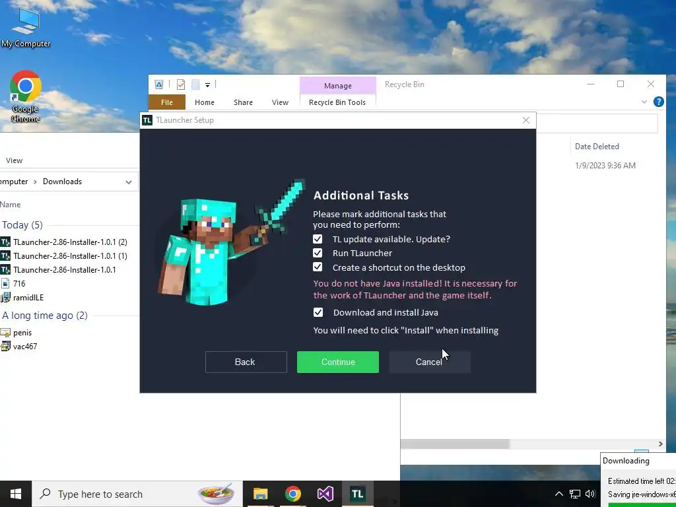Click scrollbar right arrow in Recycle Bin
This screenshot has height=507, width=676.
(x=660, y=444)
